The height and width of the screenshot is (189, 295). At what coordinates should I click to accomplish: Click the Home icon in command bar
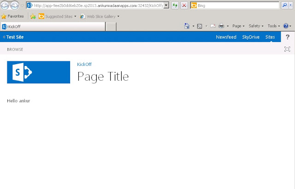coord(187,26)
